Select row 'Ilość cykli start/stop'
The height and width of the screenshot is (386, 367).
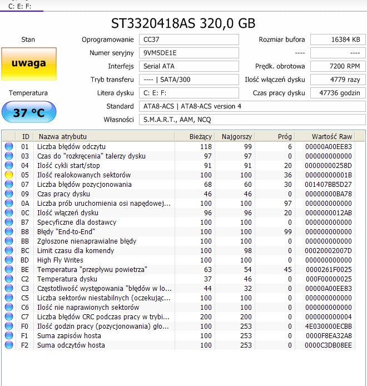(178, 165)
